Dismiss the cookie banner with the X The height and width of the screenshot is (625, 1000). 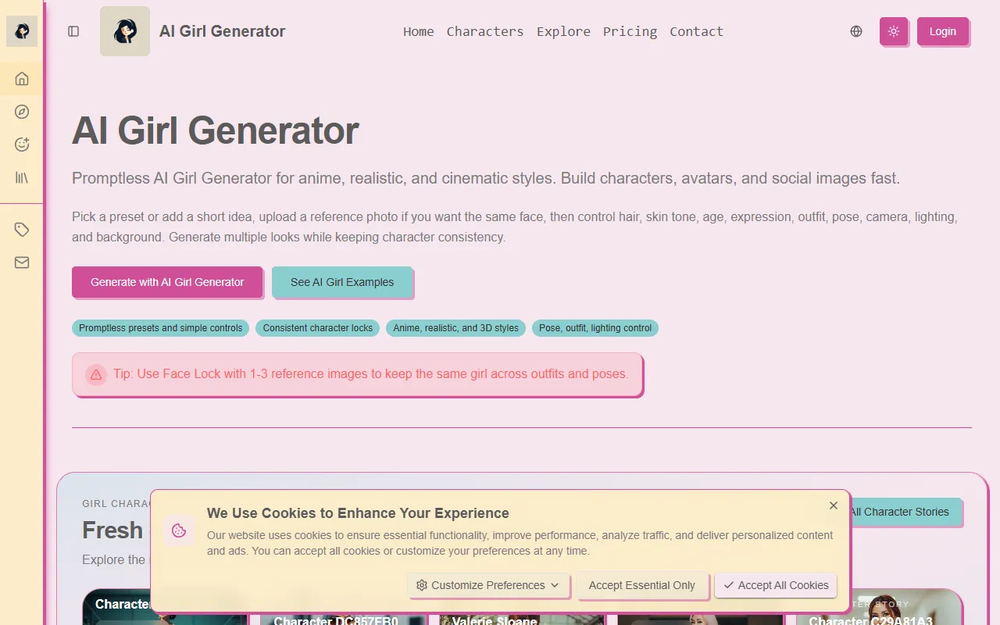click(834, 505)
